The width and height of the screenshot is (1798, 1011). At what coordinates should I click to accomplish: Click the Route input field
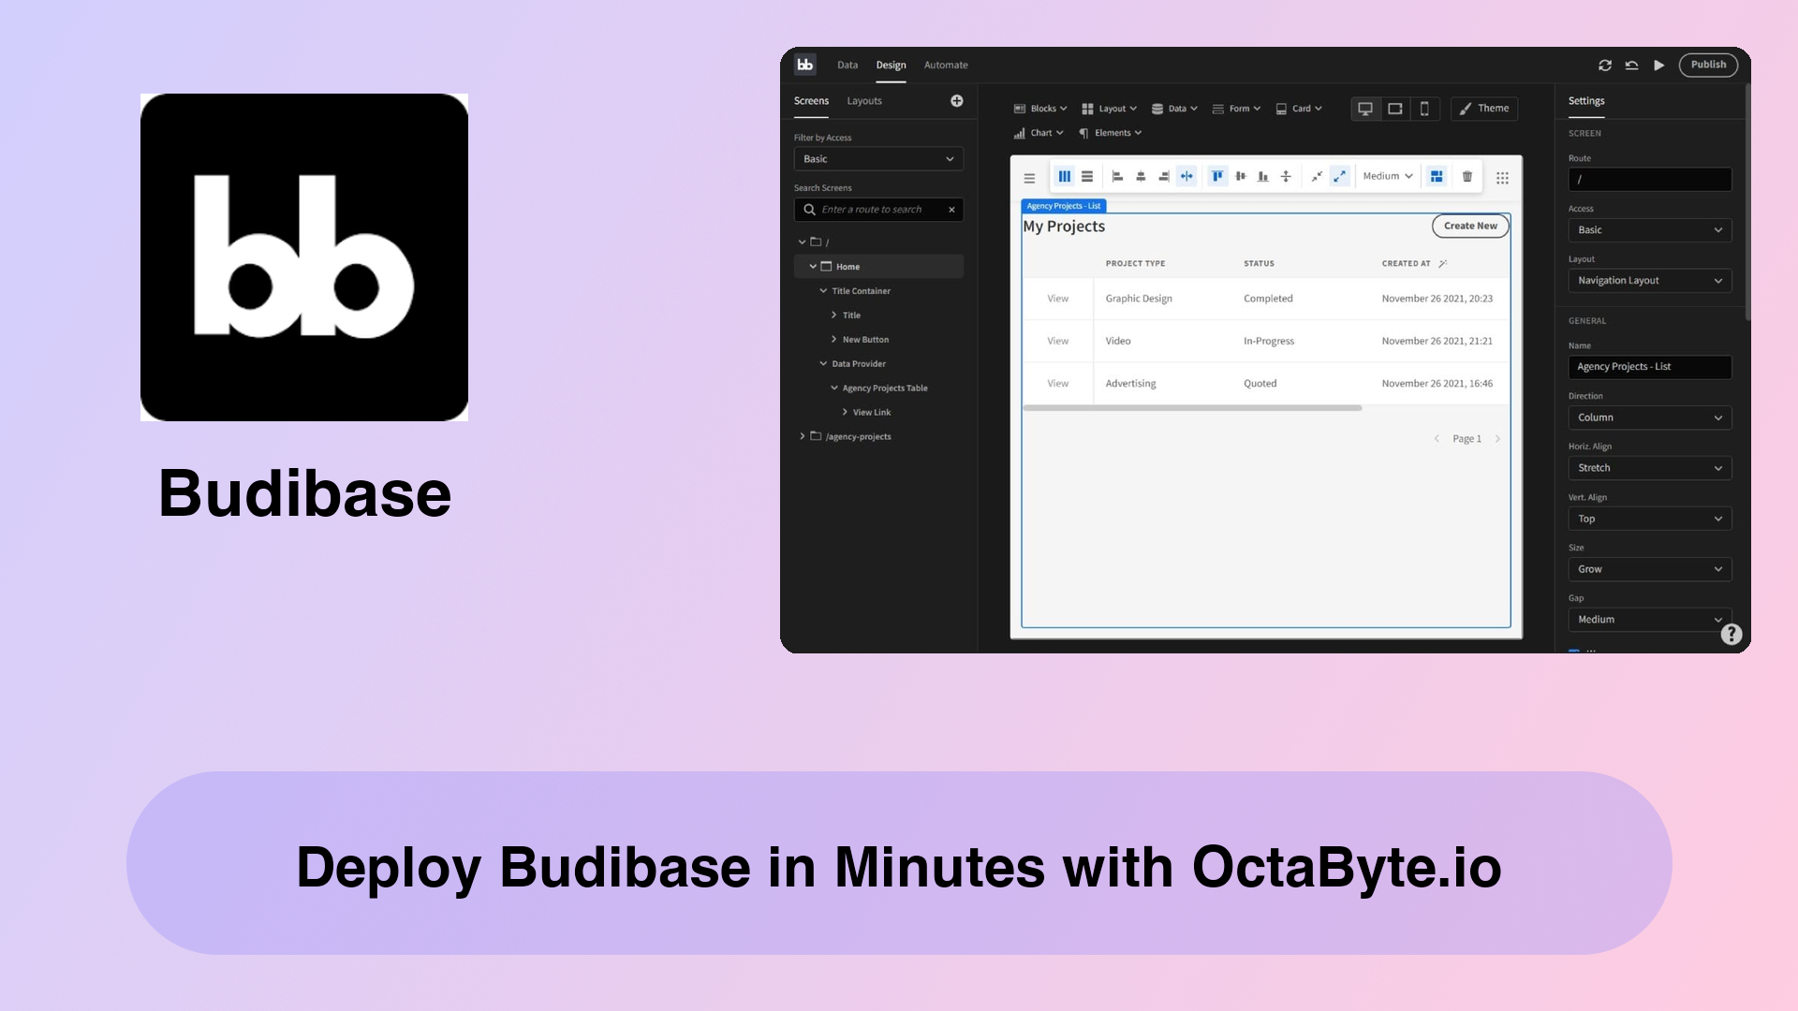1648,179
